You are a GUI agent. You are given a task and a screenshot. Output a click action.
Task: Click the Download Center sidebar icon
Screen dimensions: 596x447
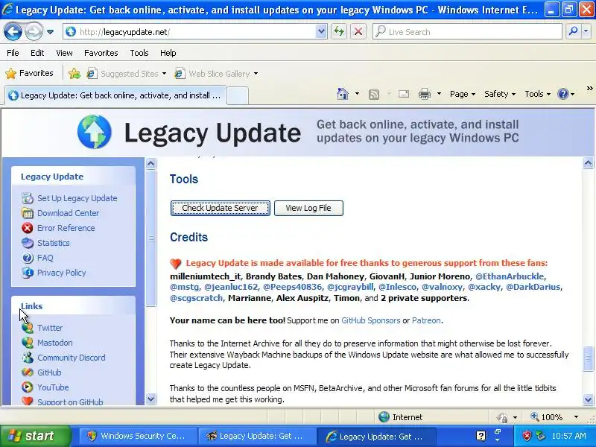[28, 213]
